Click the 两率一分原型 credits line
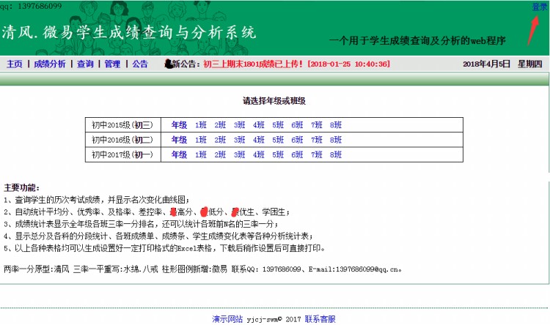The image size is (550, 325). 202,269
